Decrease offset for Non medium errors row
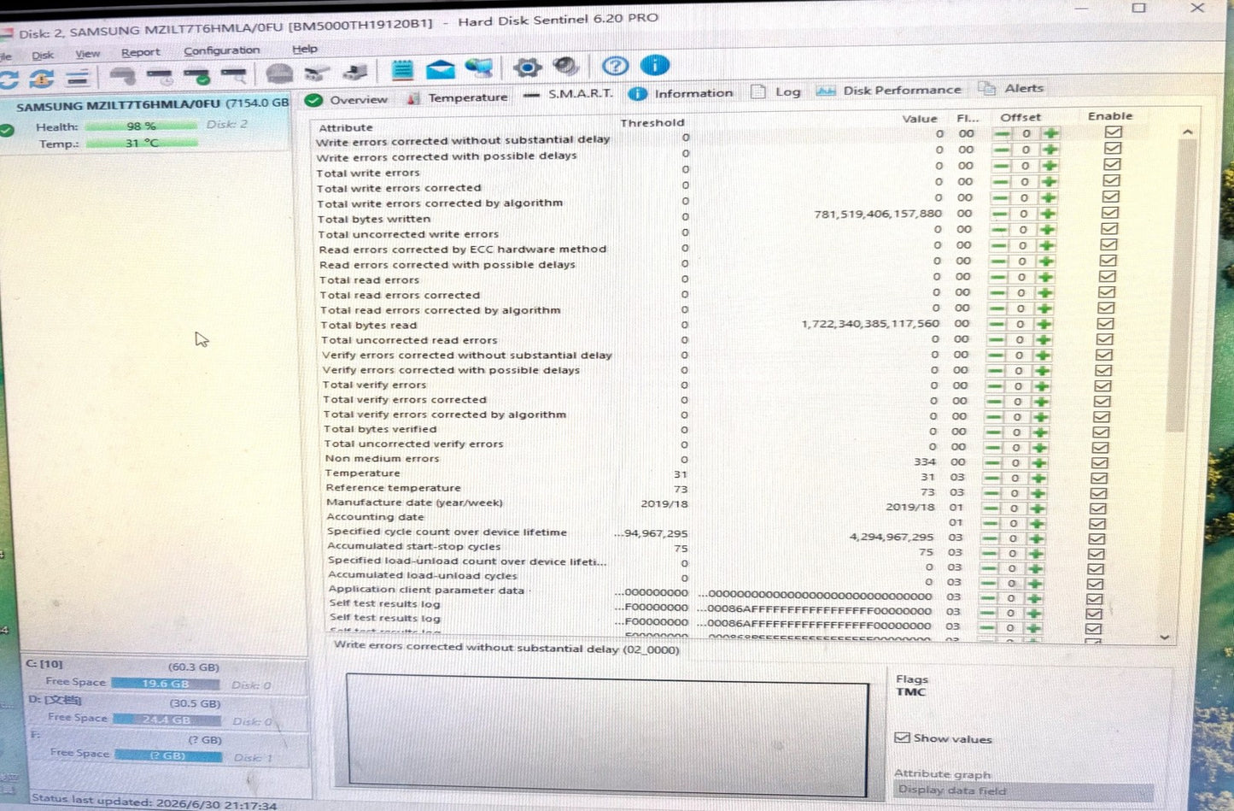This screenshot has height=811, width=1234. pos(991,462)
